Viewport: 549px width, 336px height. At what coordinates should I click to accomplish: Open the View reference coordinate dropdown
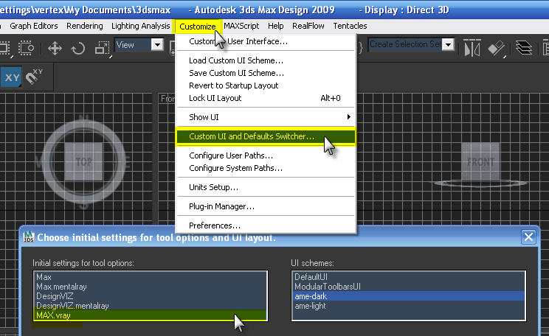[158, 45]
